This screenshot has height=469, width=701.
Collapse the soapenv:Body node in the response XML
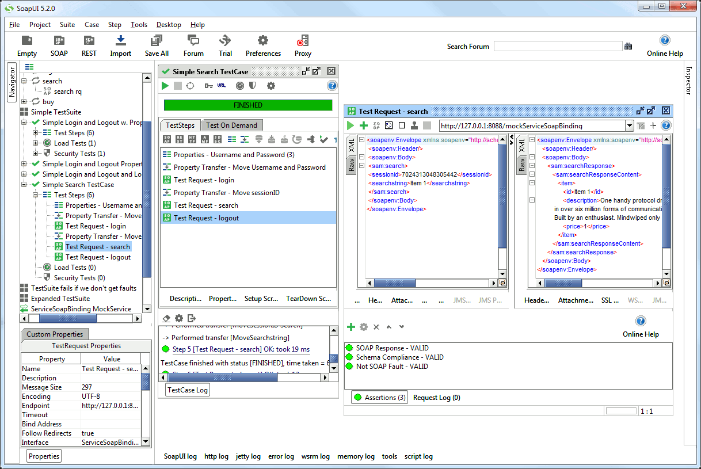(532, 157)
